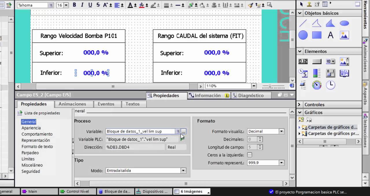
Task: Switch to the Propiedades sub-tab
Action: (x=34, y=104)
